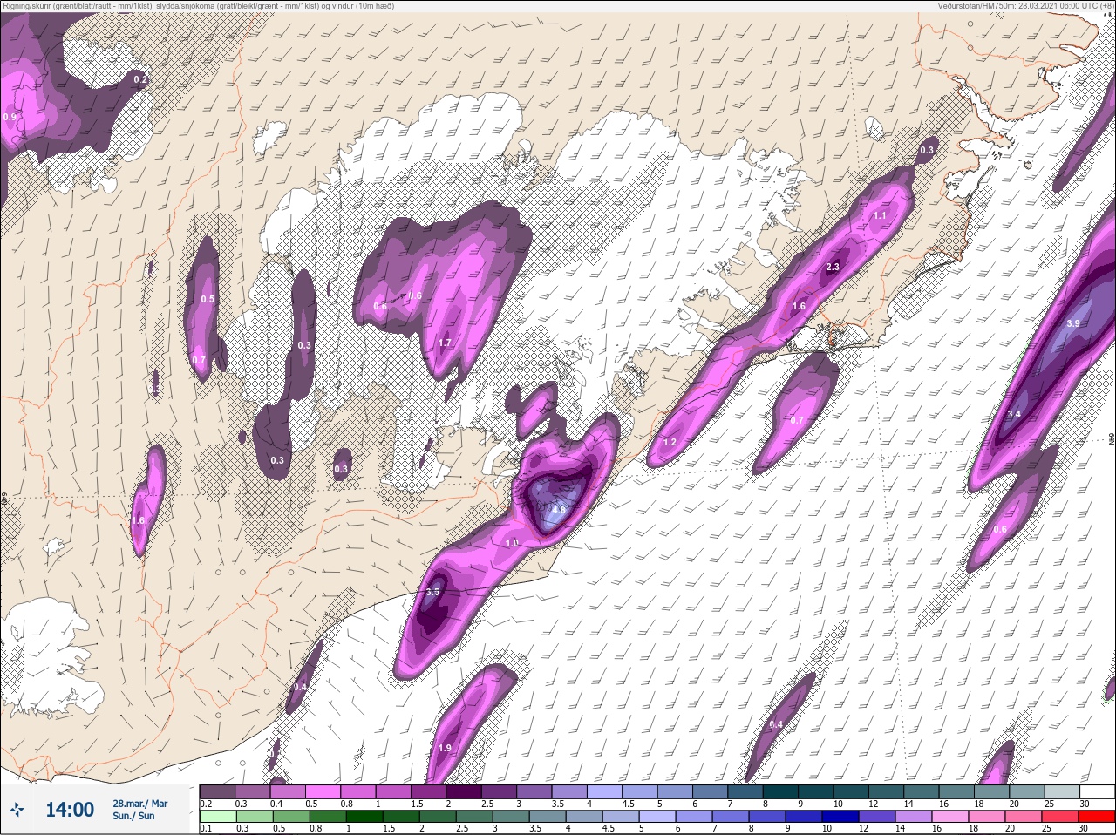This screenshot has width=1116, height=835.
Task: Click the 2.3 precipitation value on the map
Action: [833, 268]
